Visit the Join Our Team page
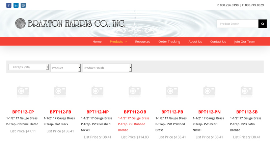The image size is (270, 152). (245, 42)
